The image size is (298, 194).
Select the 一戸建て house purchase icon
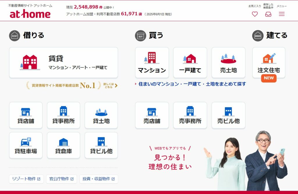tap(190, 63)
